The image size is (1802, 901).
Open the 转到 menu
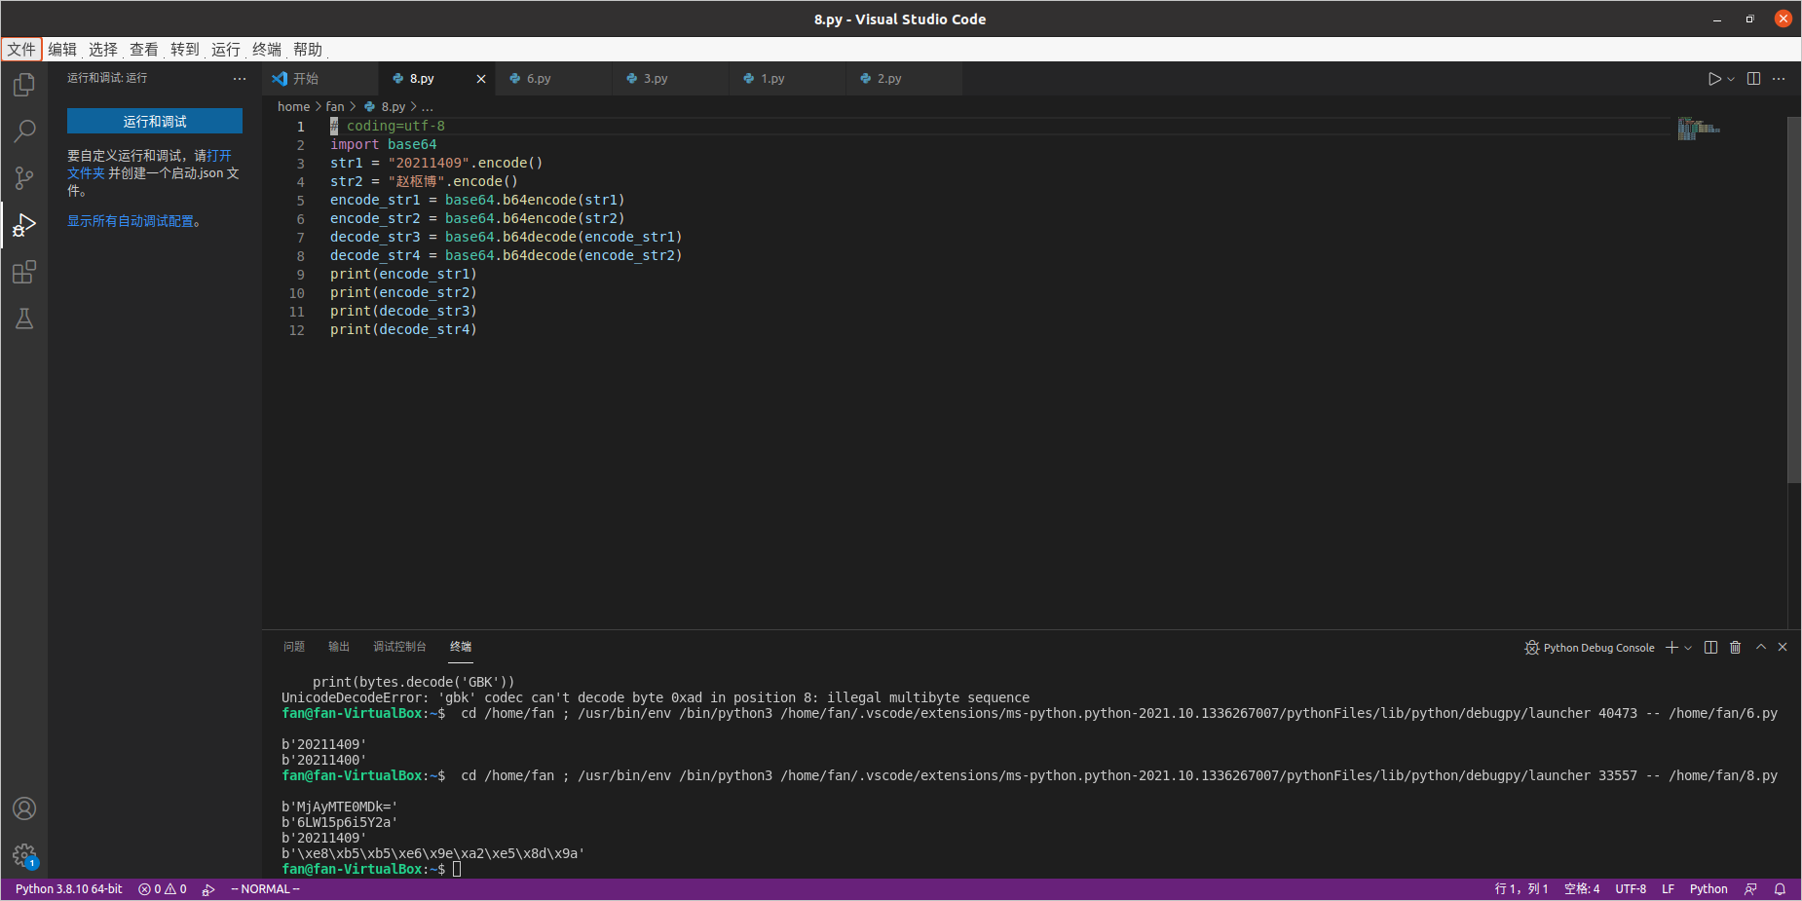click(x=185, y=50)
